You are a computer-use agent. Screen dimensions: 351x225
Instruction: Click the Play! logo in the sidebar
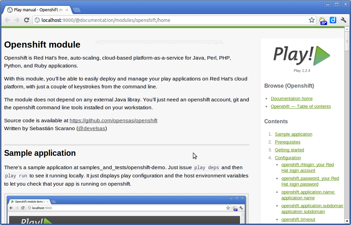tap(302, 55)
